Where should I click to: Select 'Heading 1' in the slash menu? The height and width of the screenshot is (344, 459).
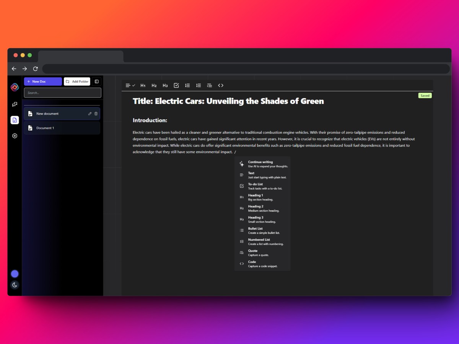pyautogui.click(x=262, y=197)
